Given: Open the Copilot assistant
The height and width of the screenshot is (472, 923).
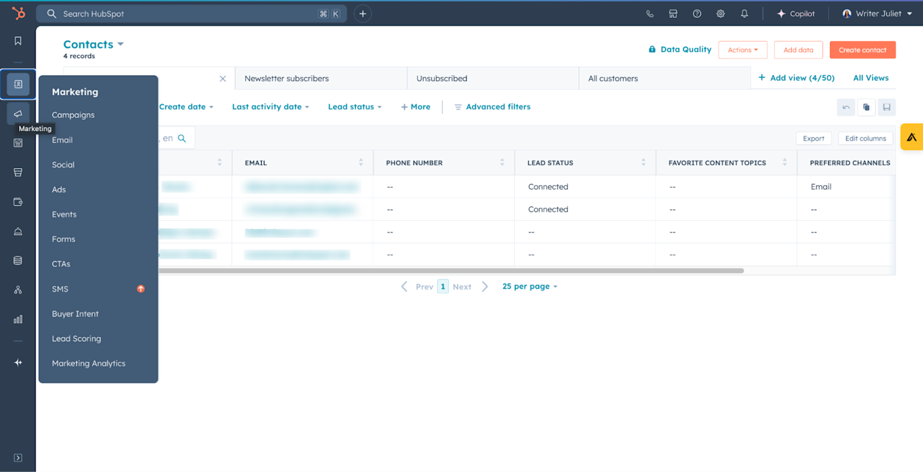Looking at the screenshot, I should coord(796,13).
